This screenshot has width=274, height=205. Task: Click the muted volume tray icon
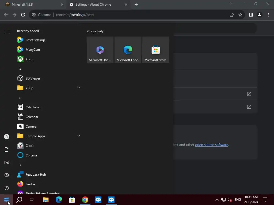[x=230, y=200]
